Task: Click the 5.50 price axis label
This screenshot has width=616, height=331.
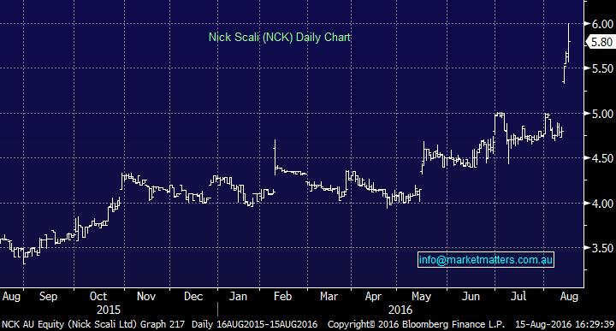Action: click(602, 68)
